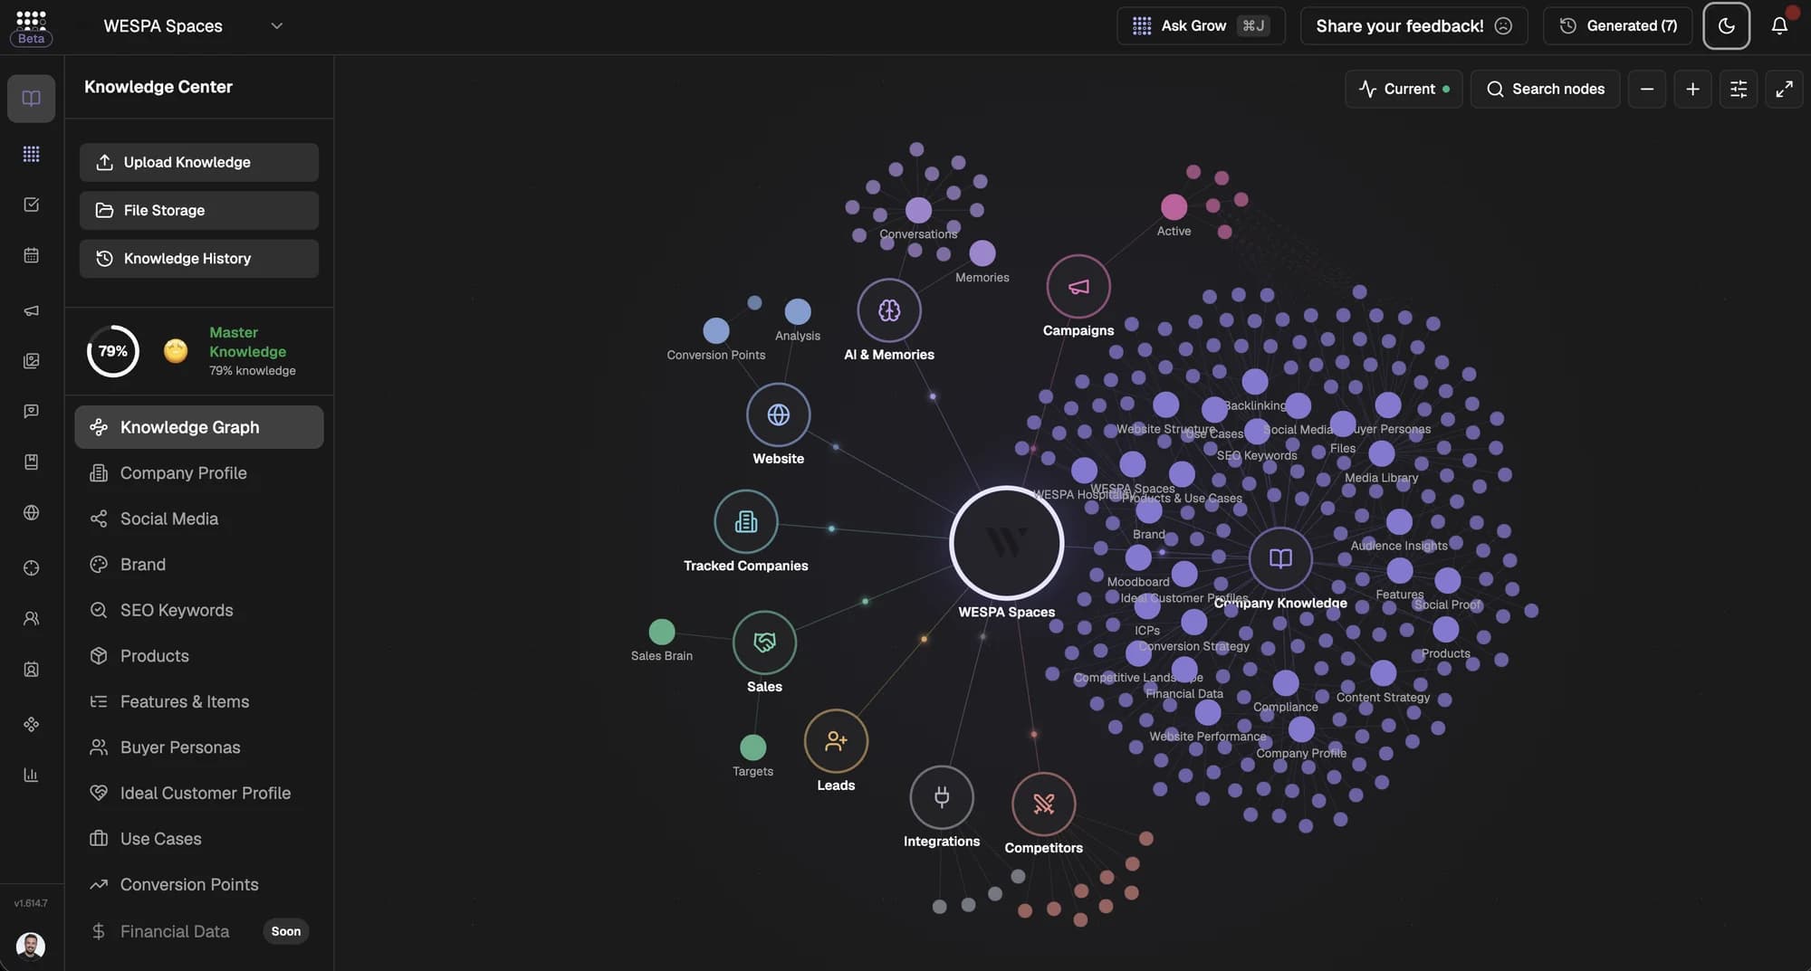Screen dimensions: 1811x971
Task: Click the Memories purple node
Action: 982,253
